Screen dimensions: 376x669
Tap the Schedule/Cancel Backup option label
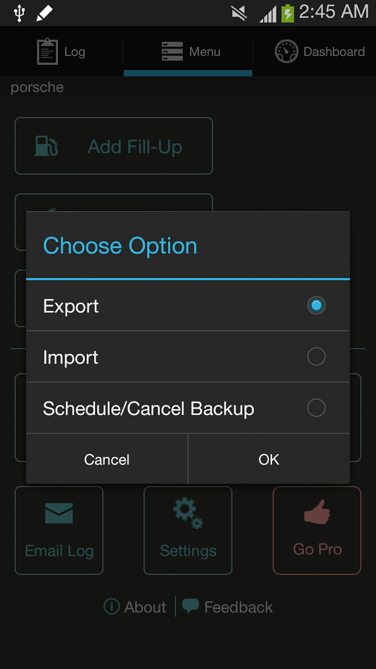148,409
